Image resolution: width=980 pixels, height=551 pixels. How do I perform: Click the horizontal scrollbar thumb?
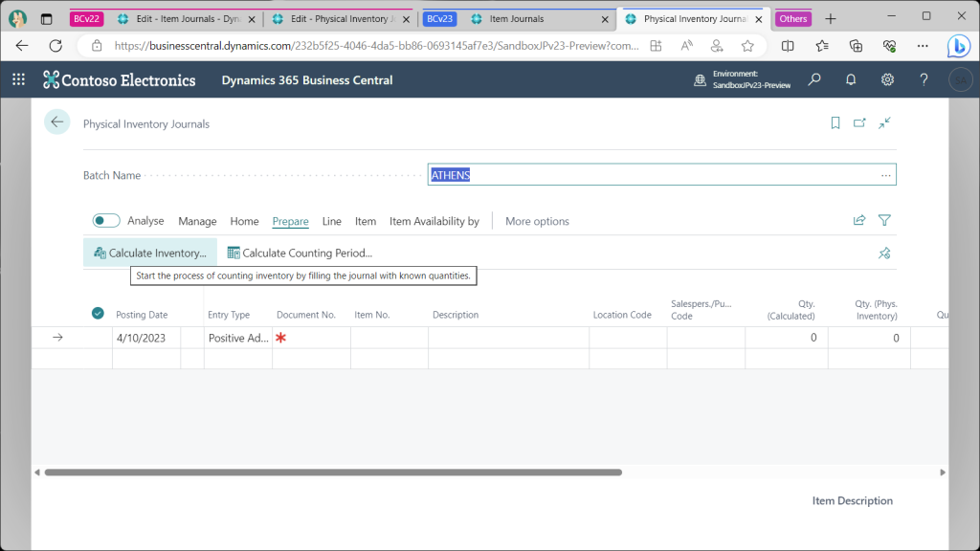point(333,473)
